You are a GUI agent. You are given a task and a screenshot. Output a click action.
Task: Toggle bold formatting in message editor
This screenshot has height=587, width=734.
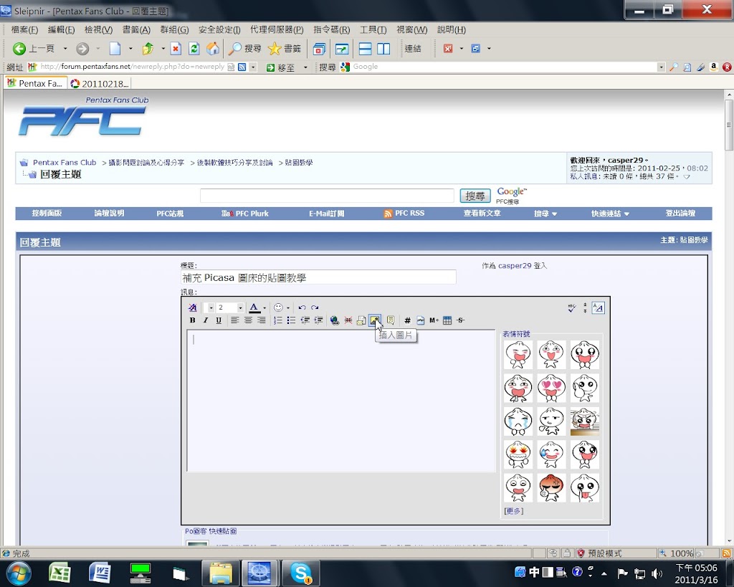192,320
